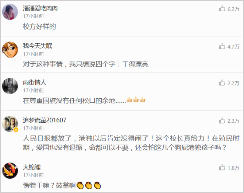This screenshot has height=193, width=244.
Task: Visit the profile of 我今天失眠
Action: coord(38,46)
